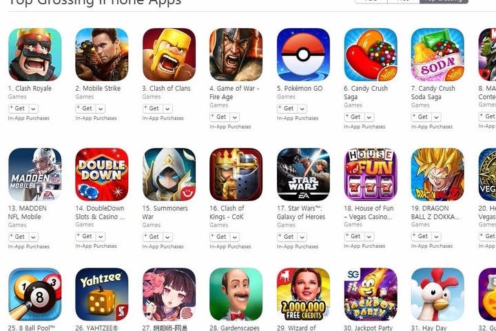The height and width of the screenshot is (331, 496).
Task: Open the Clash of Kings - CoK title link
Action: (x=227, y=213)
